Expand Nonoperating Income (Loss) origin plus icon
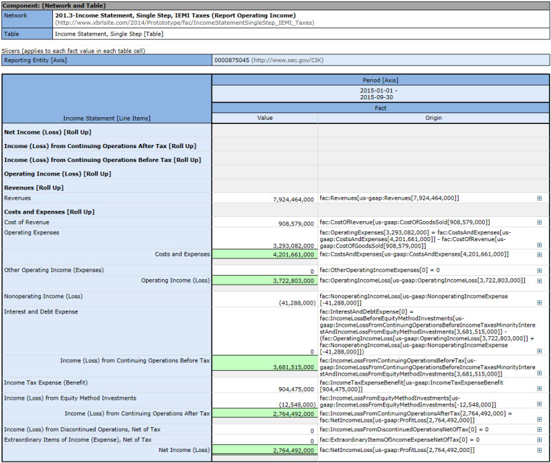This screenshot has width=551, height=463. pyautogui.click(x=539, y=302)
